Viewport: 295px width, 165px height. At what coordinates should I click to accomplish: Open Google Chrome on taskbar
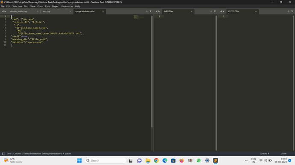coord(156,160)
